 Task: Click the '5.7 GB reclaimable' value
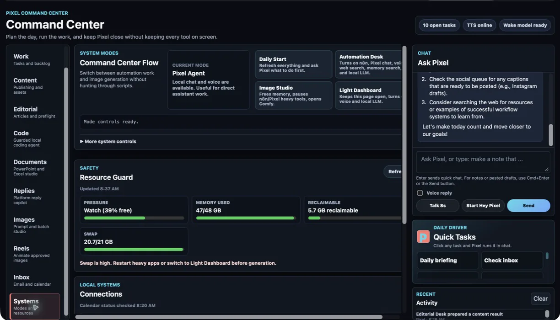click(x=333, y=210)
